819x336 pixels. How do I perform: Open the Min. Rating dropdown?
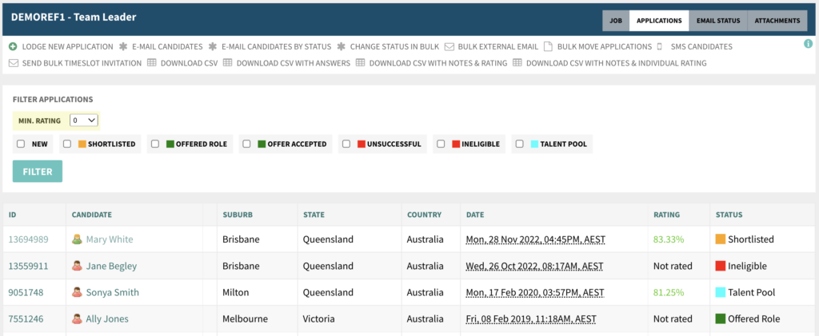[x=83, y=121]
